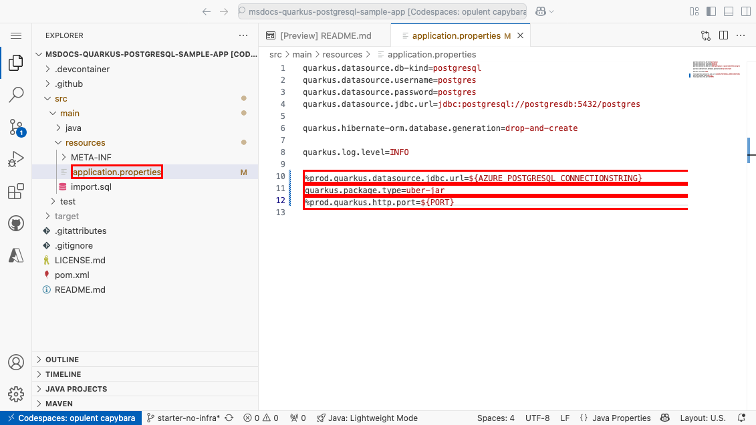The image size is (756, 425).
Task: Select the application.properties editor tab
Action: (461, 35)
